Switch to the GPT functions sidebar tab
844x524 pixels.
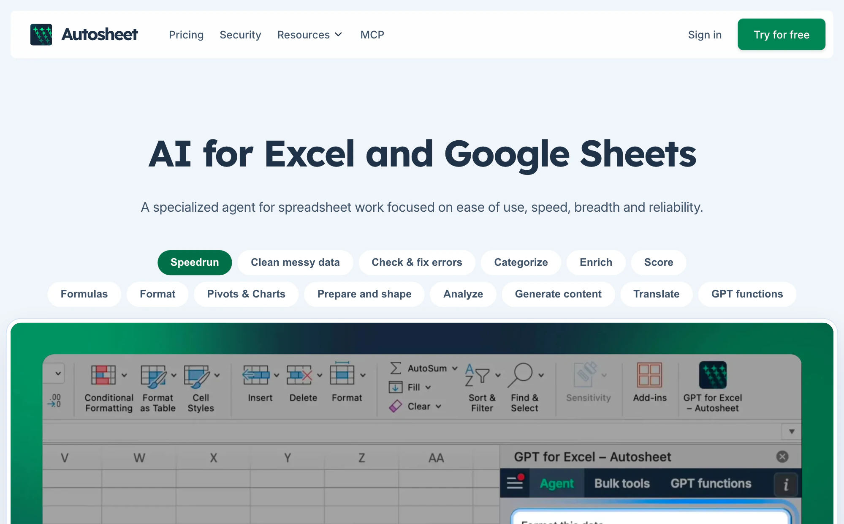[711, 483]
